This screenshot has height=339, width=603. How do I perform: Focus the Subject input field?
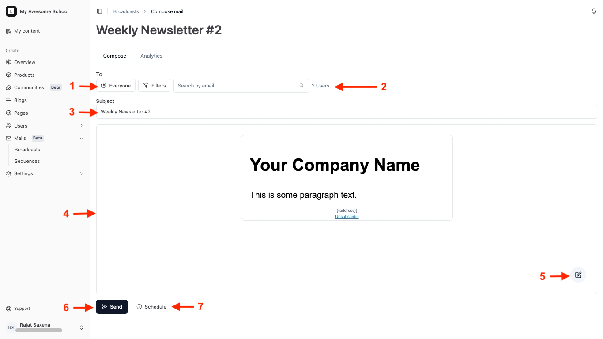tap(347, 112)
